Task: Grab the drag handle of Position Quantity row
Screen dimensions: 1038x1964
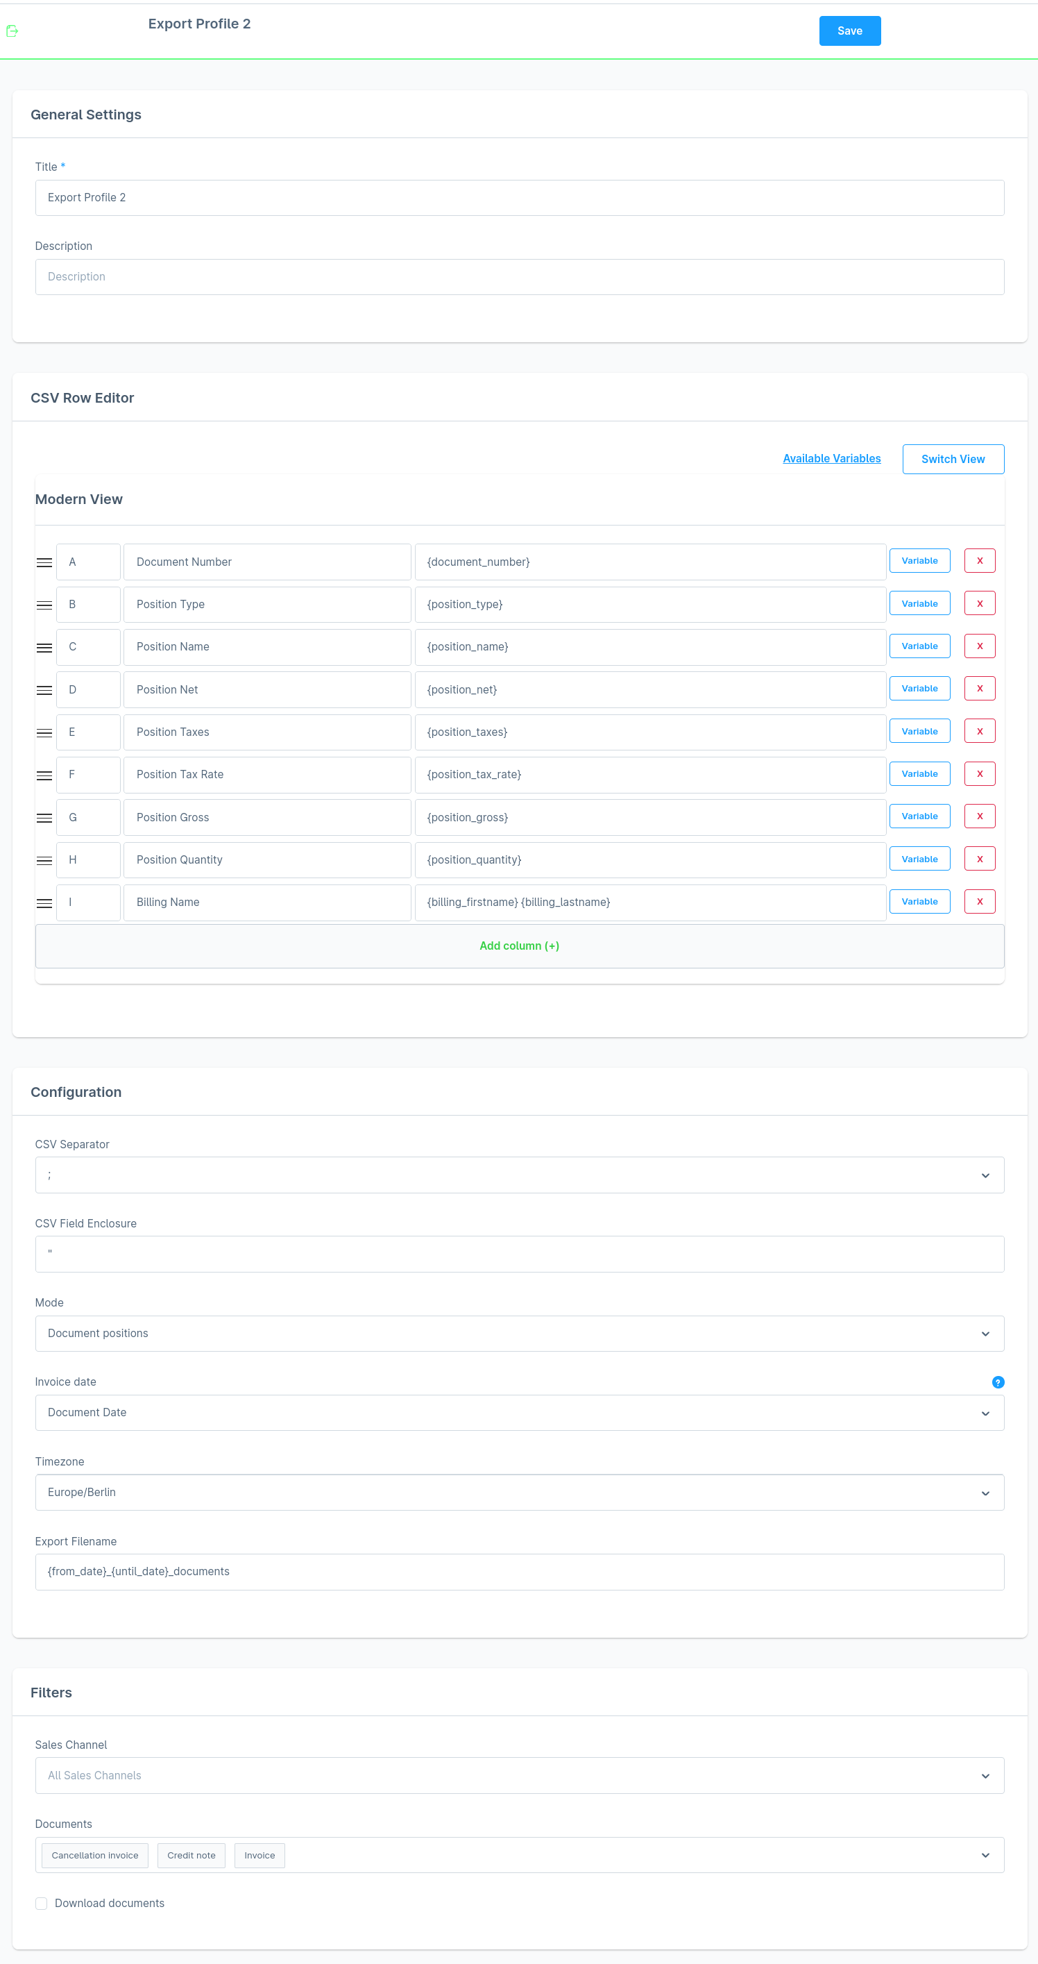Action: 44,861
